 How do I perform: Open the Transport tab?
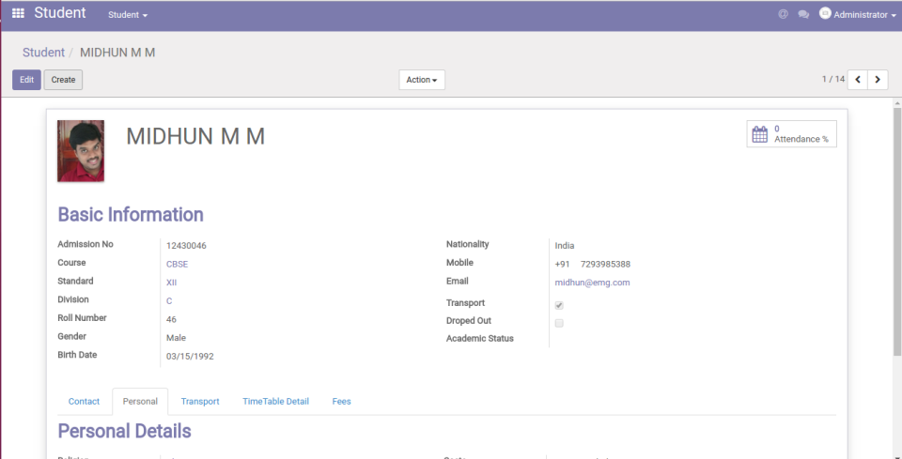[x=200, y=402]
